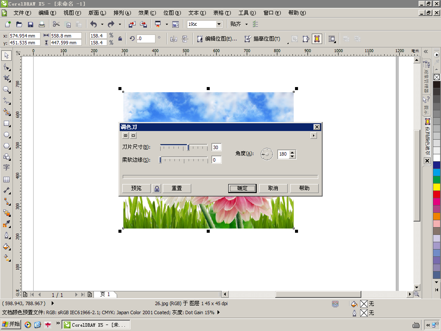Expand the dialog flyout arrow

pyautogui.click(x=314, y=135)
